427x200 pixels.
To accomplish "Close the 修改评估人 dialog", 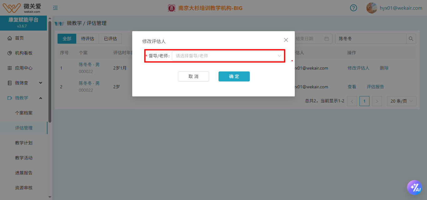I will [x=286, y=40].
